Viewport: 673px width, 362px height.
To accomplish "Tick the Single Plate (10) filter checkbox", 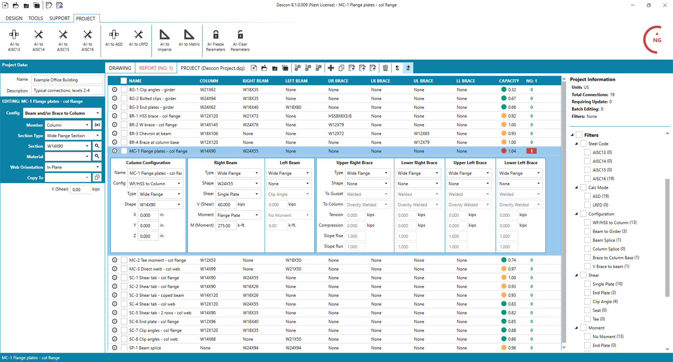I will click(x=588, y=284).
